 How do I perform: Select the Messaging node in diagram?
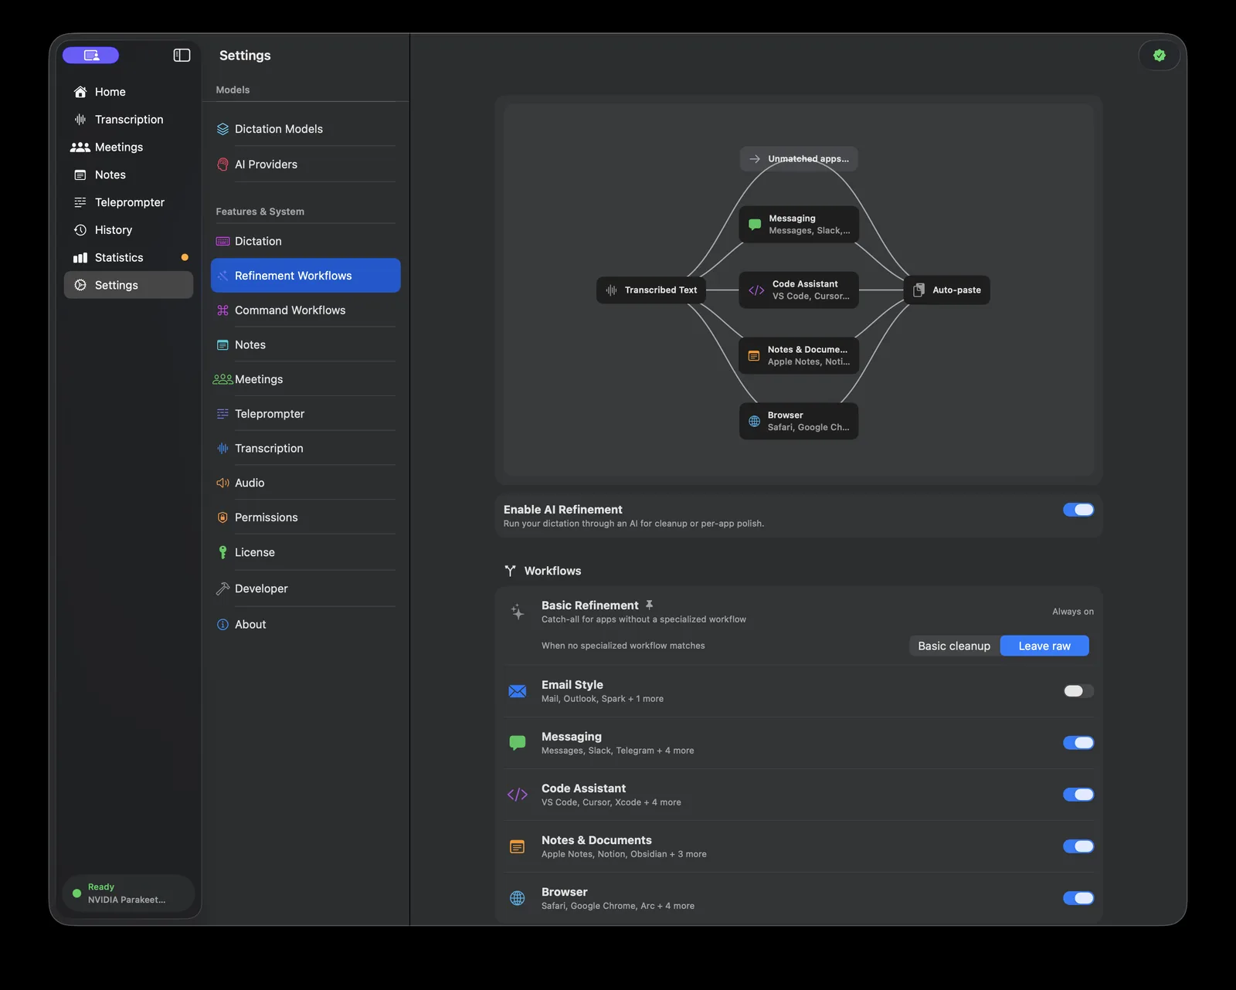tap(799, 225)
